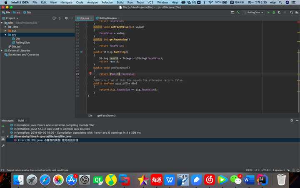Toggle tool window bars in status corner
Viewport: 300px width, 188px height.
click(2, 170)
